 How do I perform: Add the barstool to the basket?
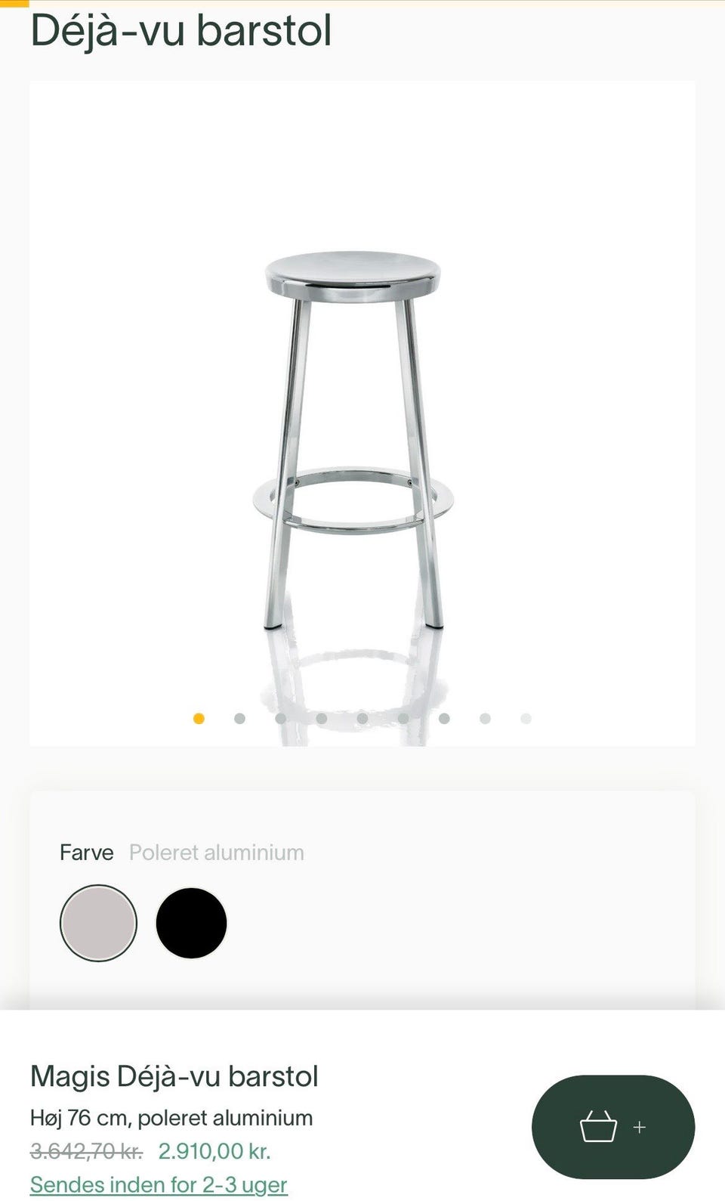pyautogui.click(x=612, y=1126)
